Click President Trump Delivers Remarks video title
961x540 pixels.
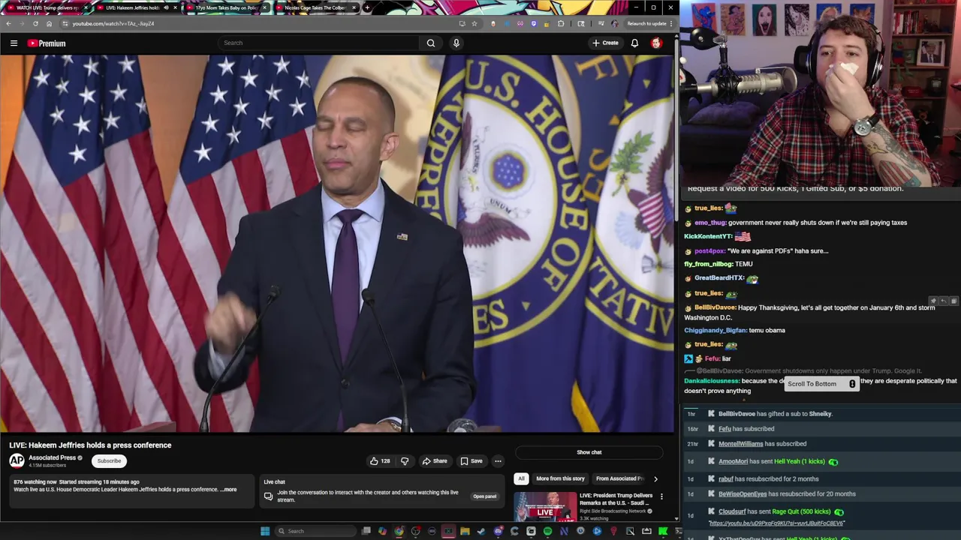[616, 499]
